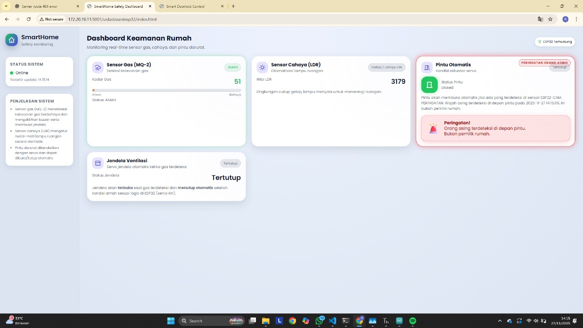The image size is (583, 328).
Task: Expand the hidden system tray icons chevron
Action: pyautogui.click(x=500, y=321)
